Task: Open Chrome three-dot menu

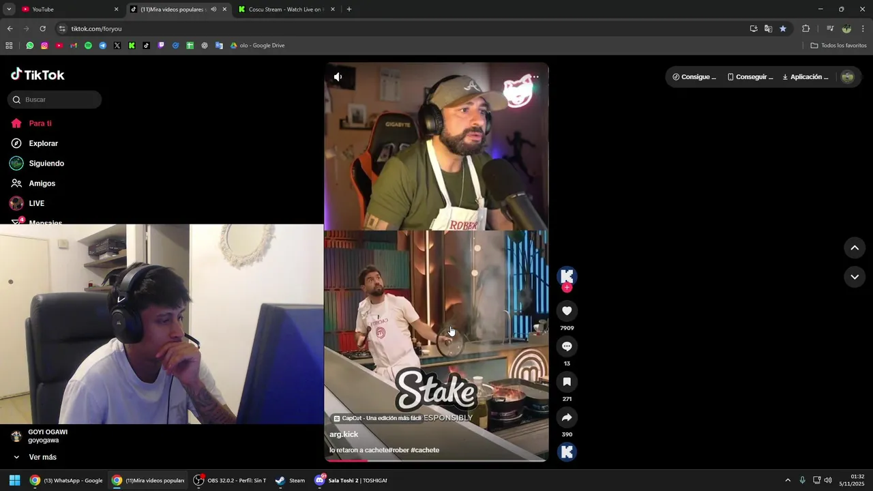Action: pyautogui.click(x=863, y=29)
